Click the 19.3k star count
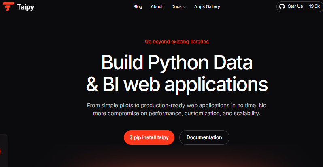Screen dimensions: 323x167 click(x=314, y=6)
